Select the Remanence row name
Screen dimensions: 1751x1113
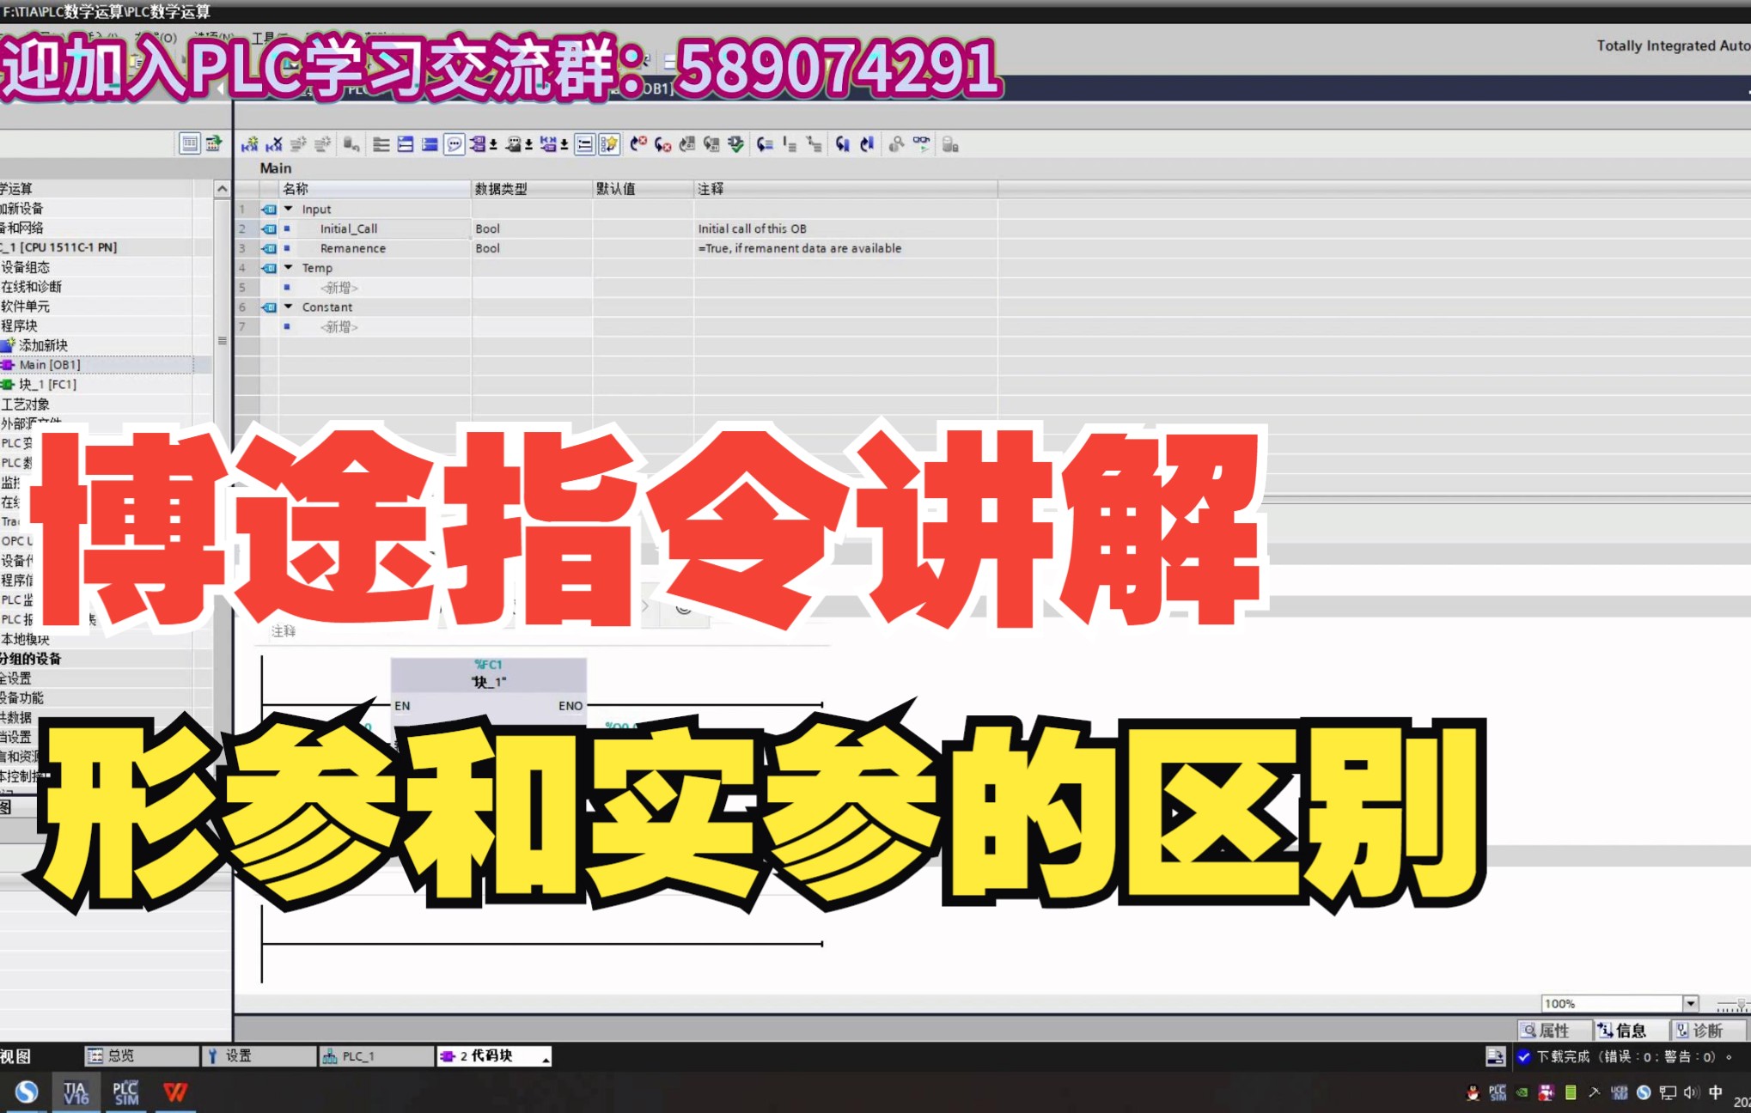(x=353, y=248)
